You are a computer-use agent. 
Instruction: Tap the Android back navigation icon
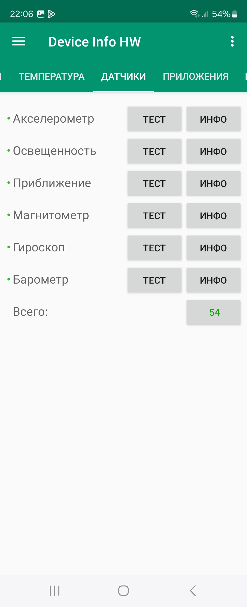pos(193,590)
